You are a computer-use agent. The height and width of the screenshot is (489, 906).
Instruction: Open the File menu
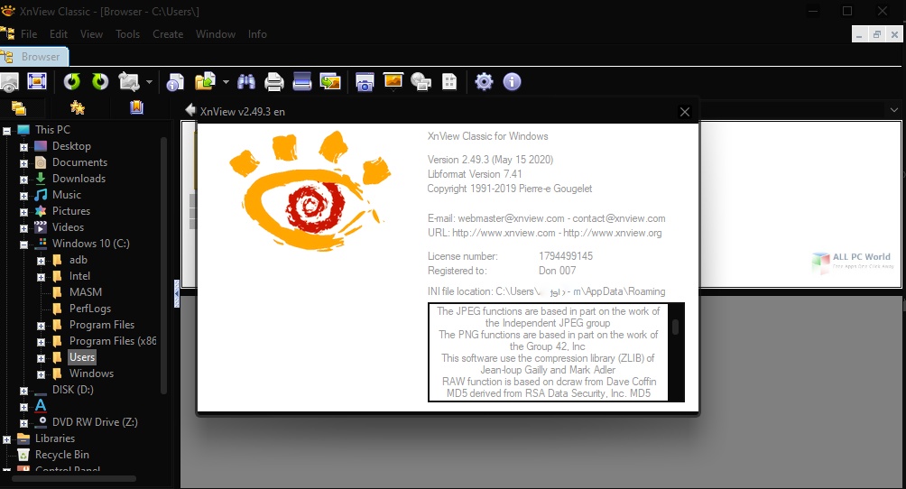pos(29,34)
